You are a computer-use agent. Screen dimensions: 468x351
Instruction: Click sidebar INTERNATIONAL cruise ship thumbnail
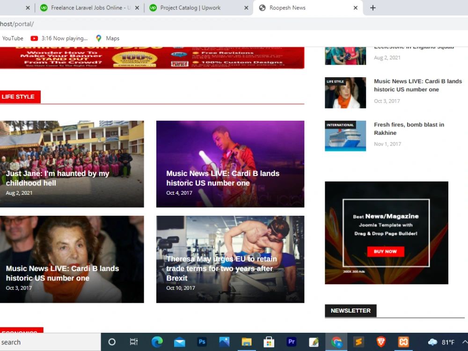345,136
